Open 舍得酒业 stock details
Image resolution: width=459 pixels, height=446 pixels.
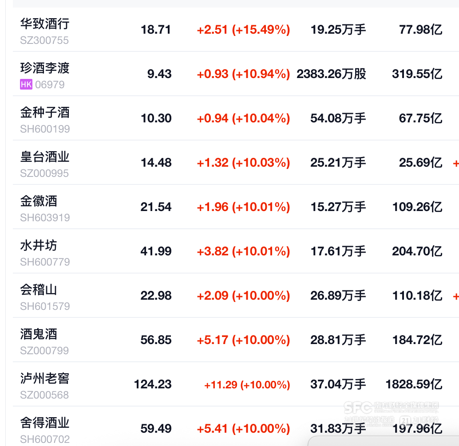[x=45, y=423]
